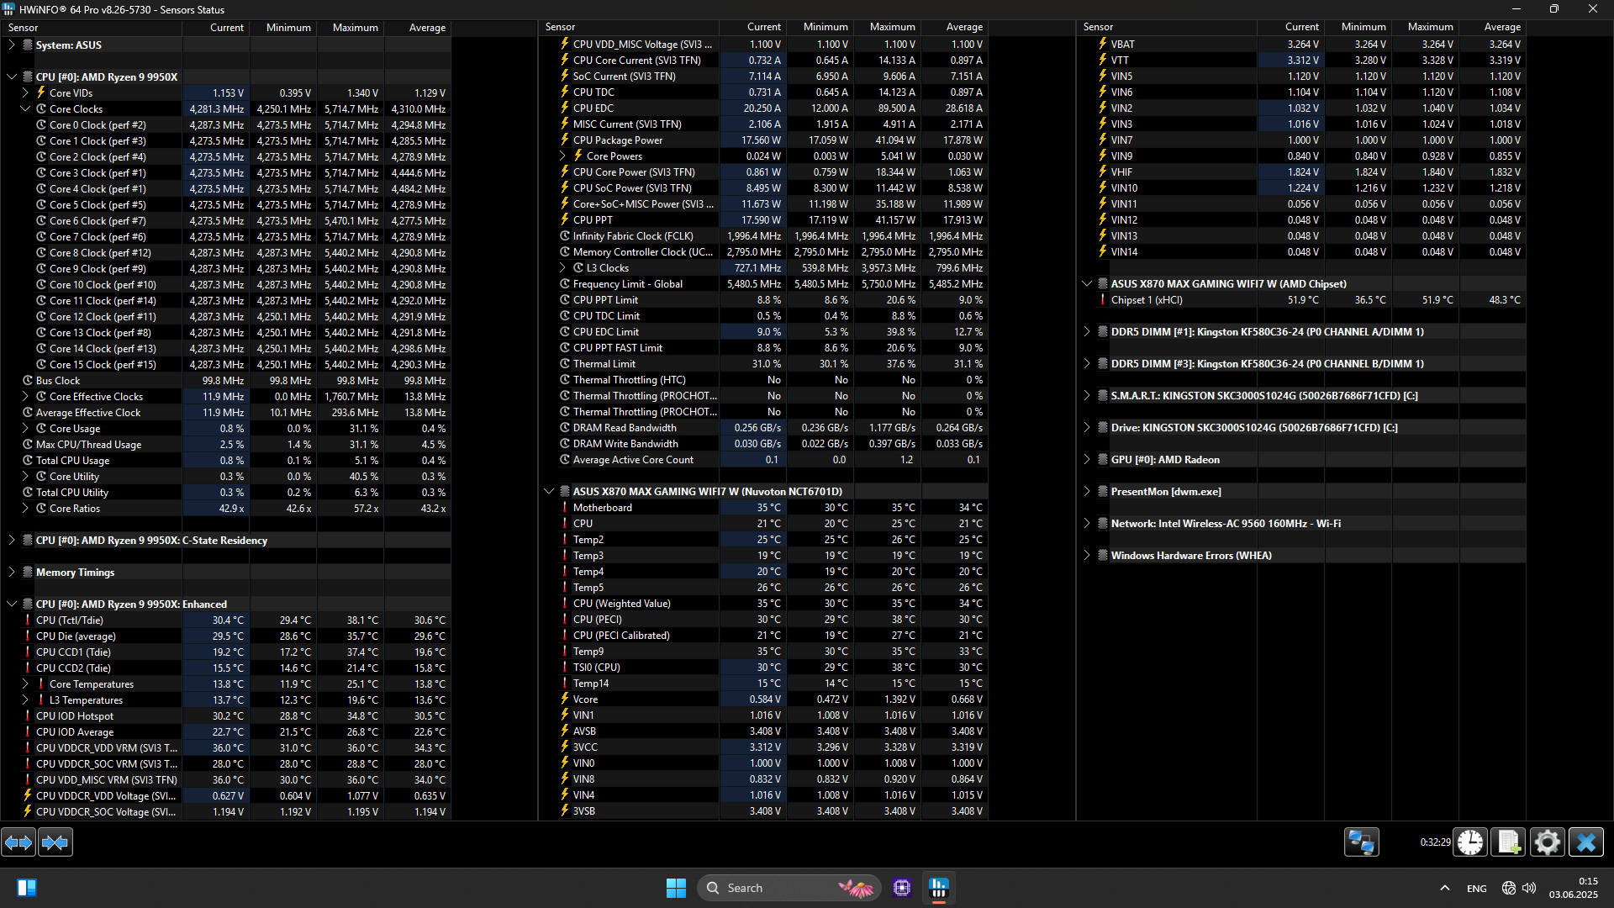Click the shrink columns arrows button
The width and height of the screenshot is (1614, 908).
click(55, 842)
